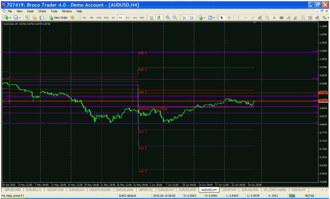Open the Templates toolbar icon

(x=210, y=18)
